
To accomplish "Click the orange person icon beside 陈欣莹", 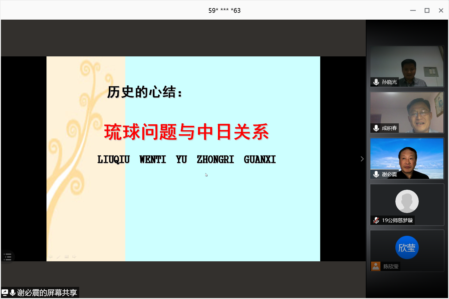I will coord(376,266).
